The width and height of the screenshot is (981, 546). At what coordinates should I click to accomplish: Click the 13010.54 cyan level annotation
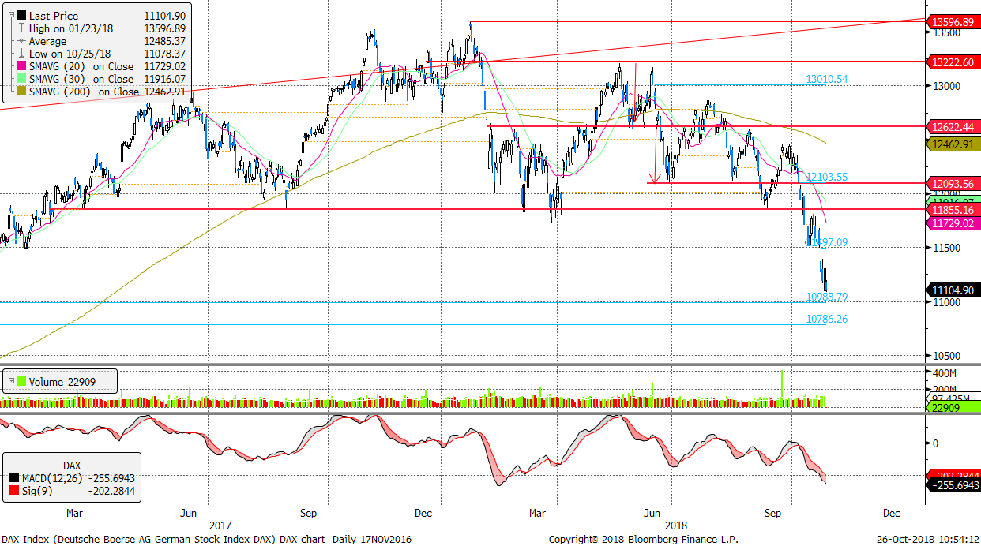tap(826, 79)
